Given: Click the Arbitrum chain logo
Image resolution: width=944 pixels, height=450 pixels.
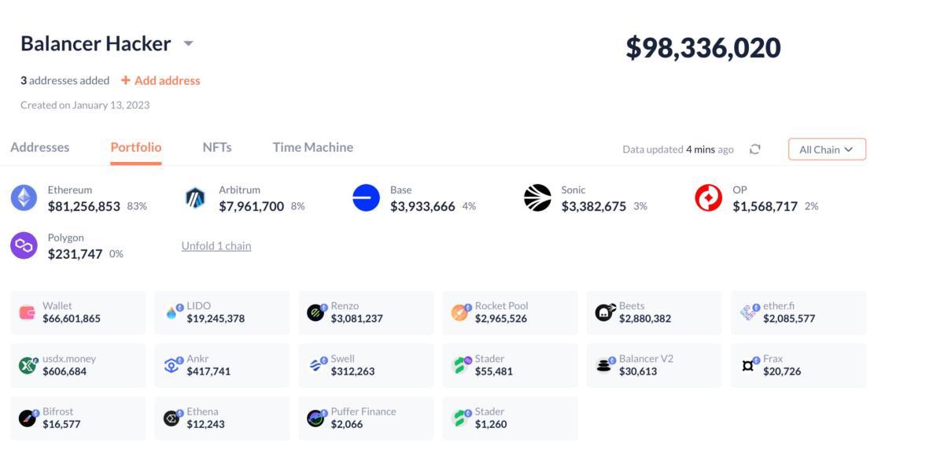Looking at the screenshot, I should pos(194,197).
